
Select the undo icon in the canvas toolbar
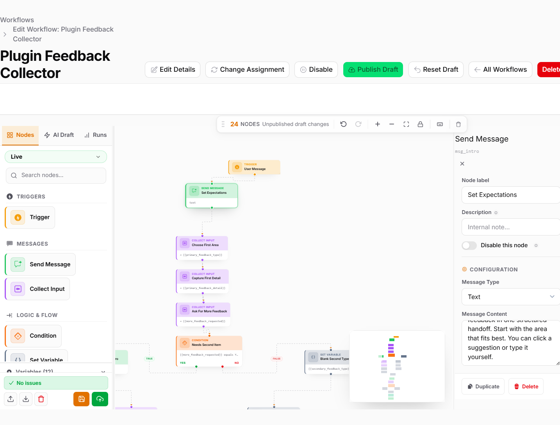coord(343,124)
